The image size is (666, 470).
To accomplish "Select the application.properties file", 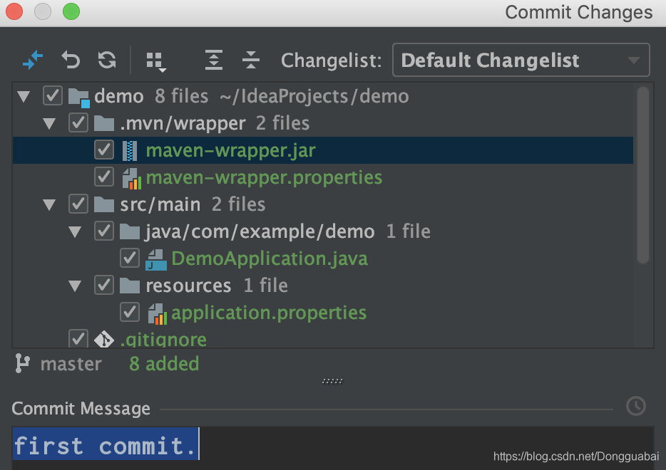I will (269, 312).
